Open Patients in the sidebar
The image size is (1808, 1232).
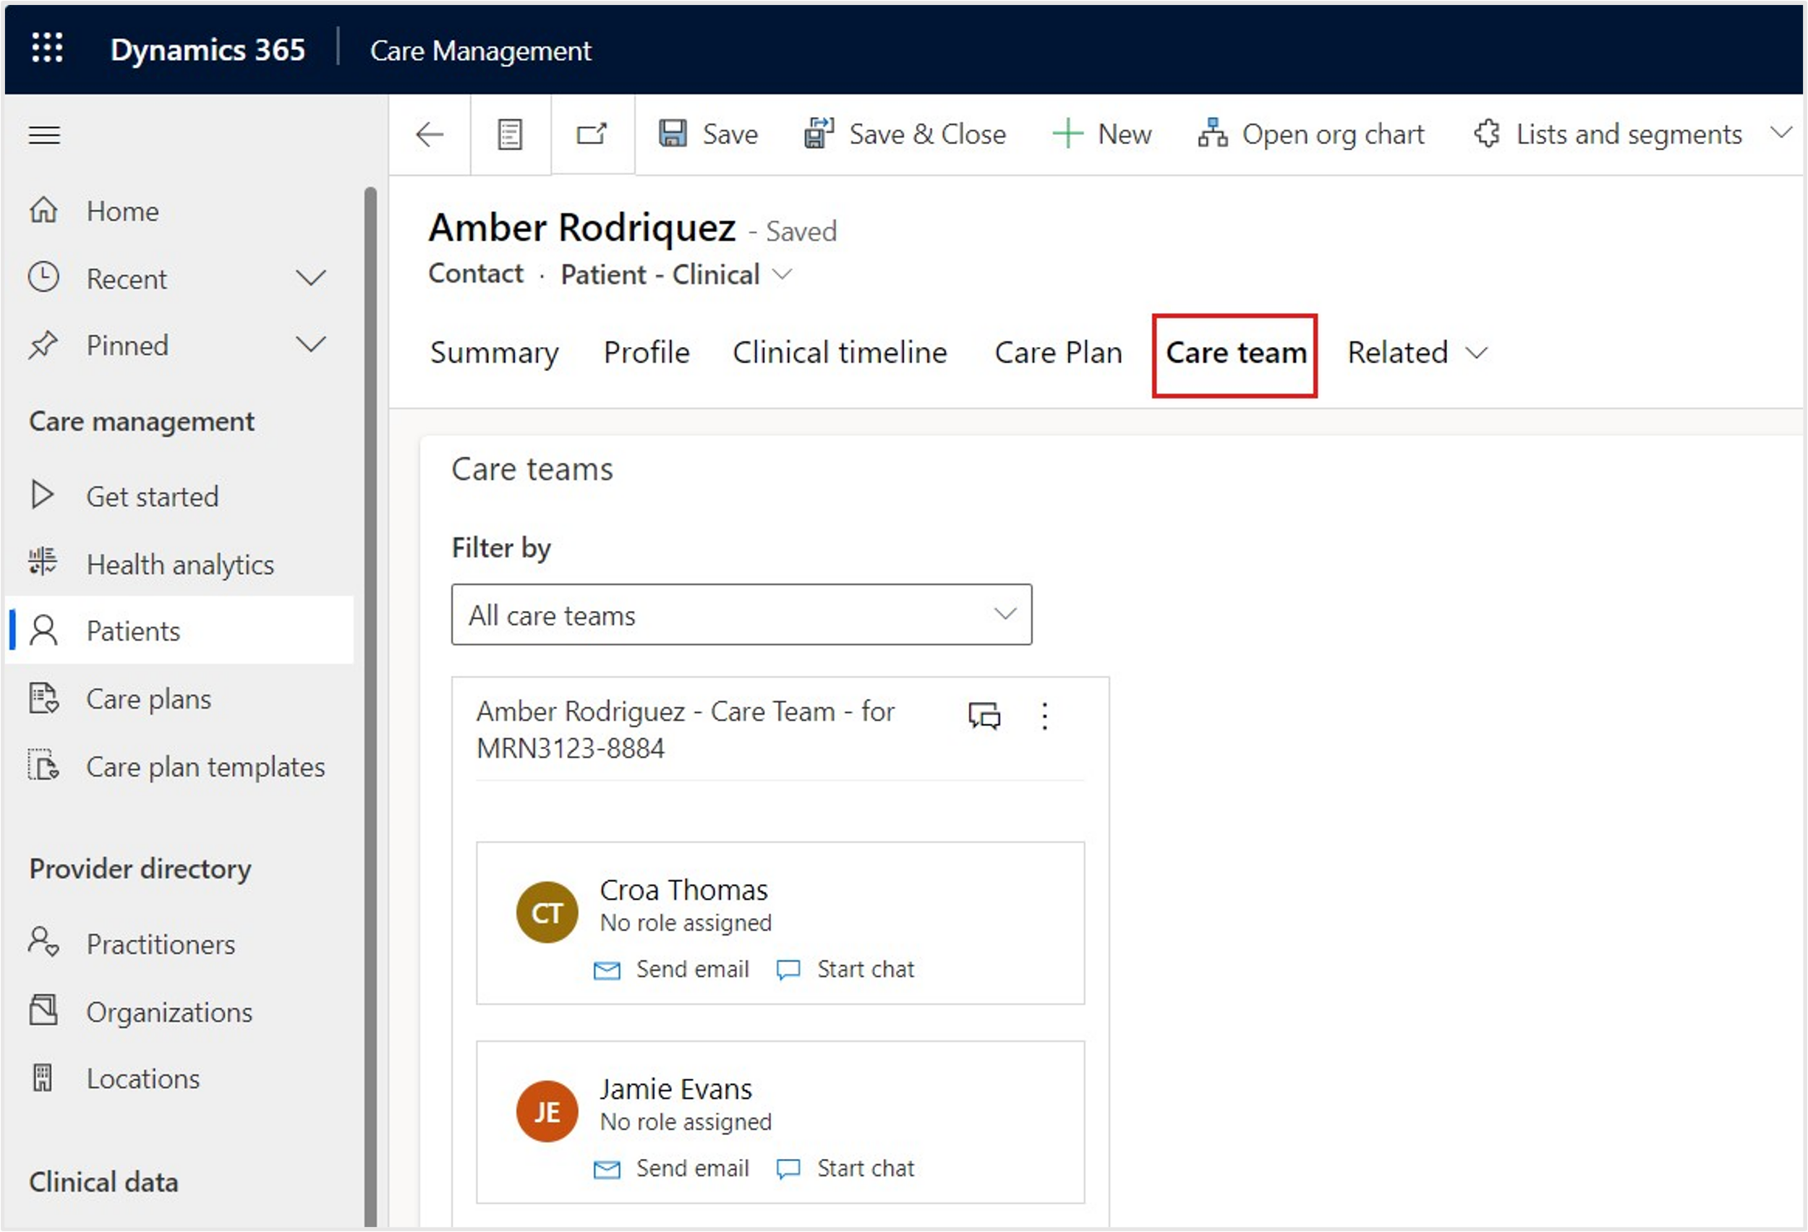(x=181, y=630)
